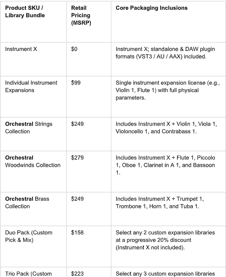Click the single instrument expansion license description

click(168, 90)
